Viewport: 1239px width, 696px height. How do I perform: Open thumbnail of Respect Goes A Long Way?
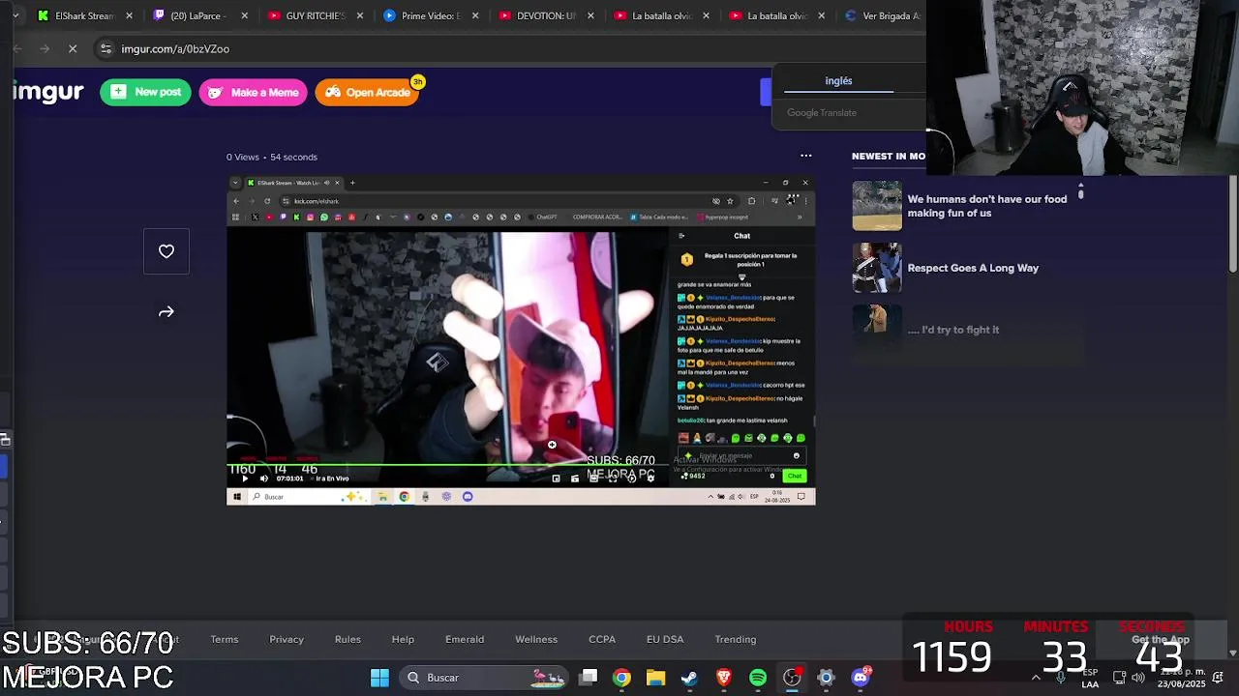point(877,268)
